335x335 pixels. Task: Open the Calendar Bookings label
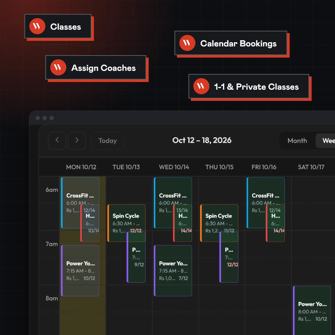238,44
